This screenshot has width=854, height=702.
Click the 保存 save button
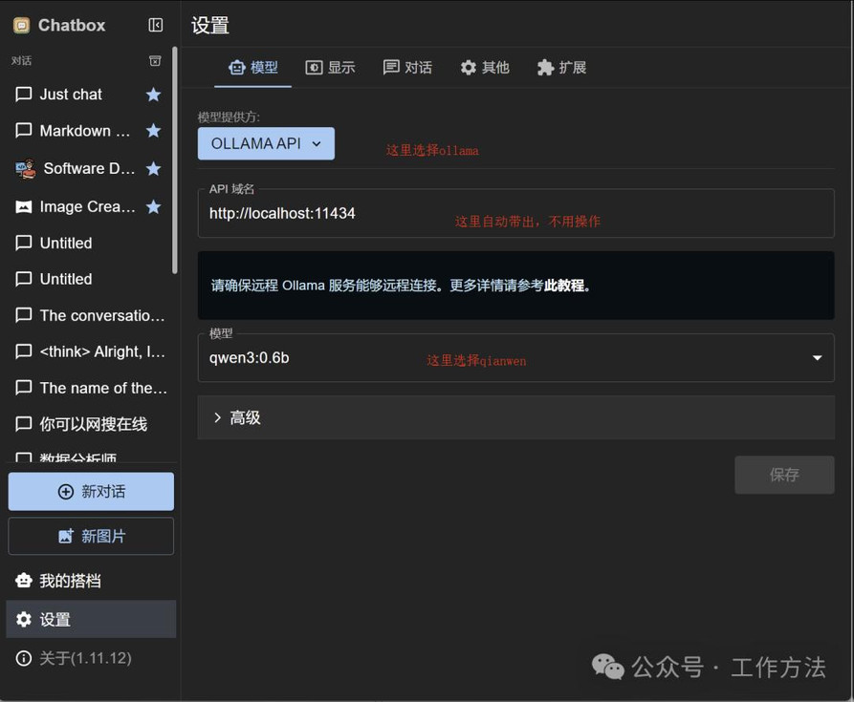point(784,475)
